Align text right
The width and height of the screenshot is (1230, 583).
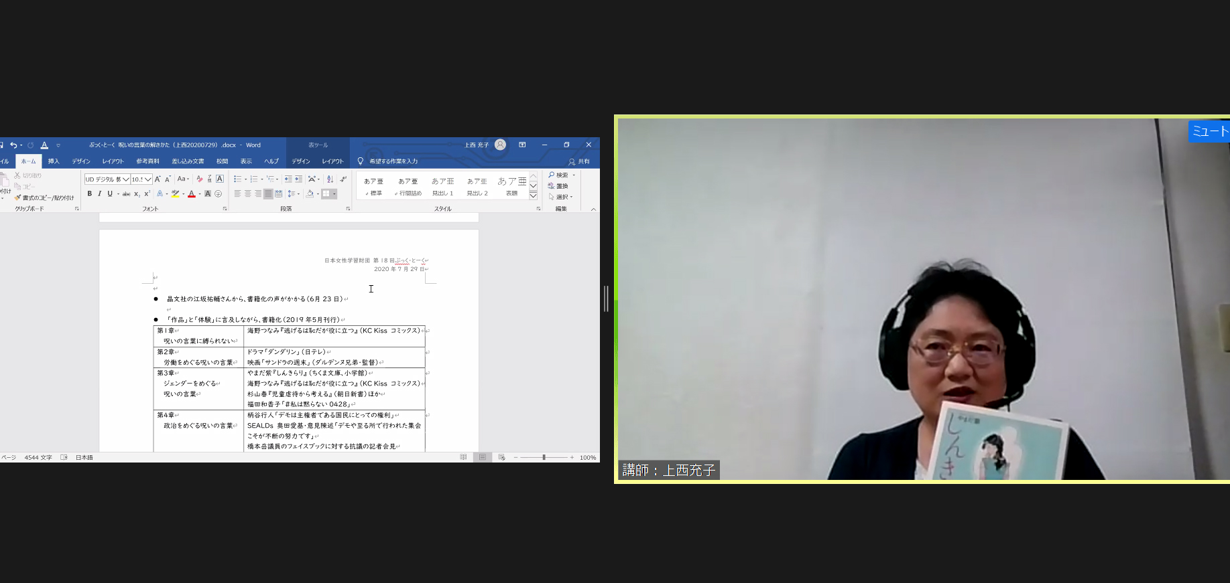click(x=257, y=193)
